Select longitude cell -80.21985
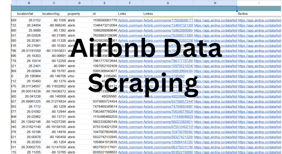This screenshot has height=154, width=282. point(54,36)
